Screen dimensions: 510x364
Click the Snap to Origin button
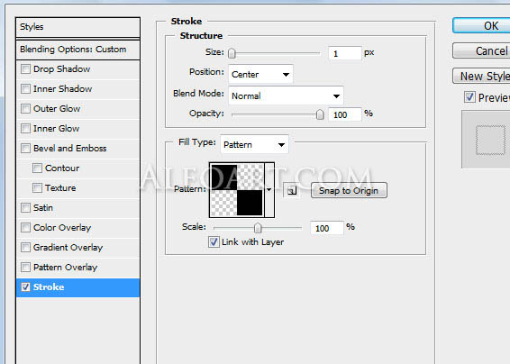pyautogui.click(x=349, y=191)
